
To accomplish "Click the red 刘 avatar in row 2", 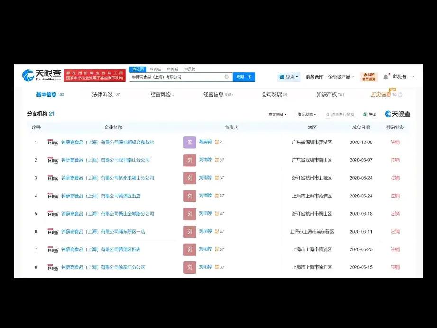I will [x=190, y=160].
